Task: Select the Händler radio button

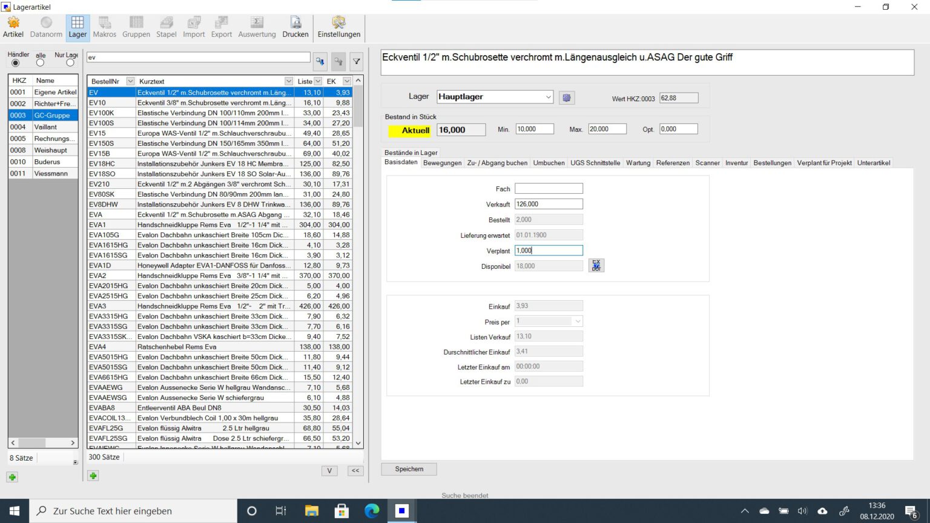Action: [16, 63]
